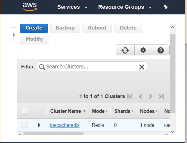Open the Resource Groups menu
The width and height of the screenshot is (187, 143).
125,7
